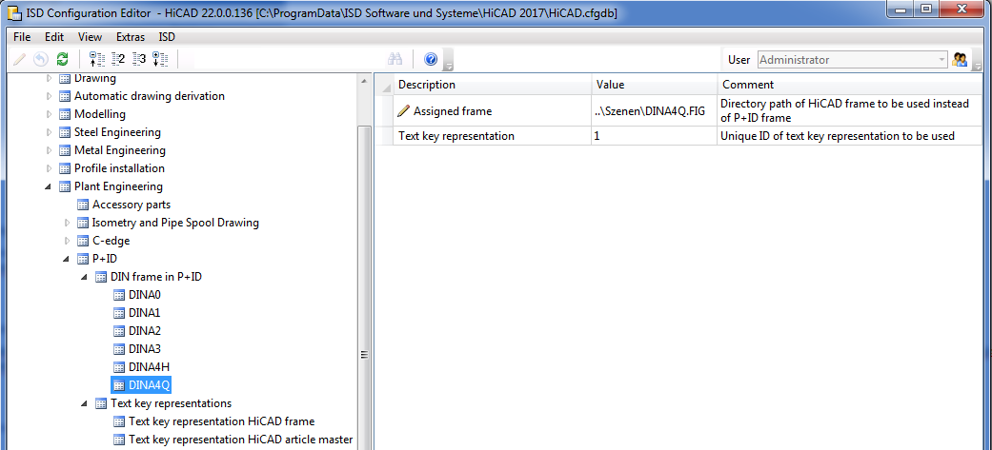This screenshot has width=992, height=450.
Task: Expand the Metal Engineering node
Action: click(50, 150)
